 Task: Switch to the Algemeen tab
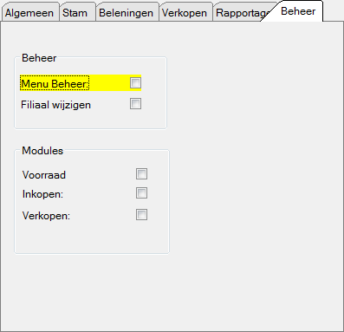29,13
